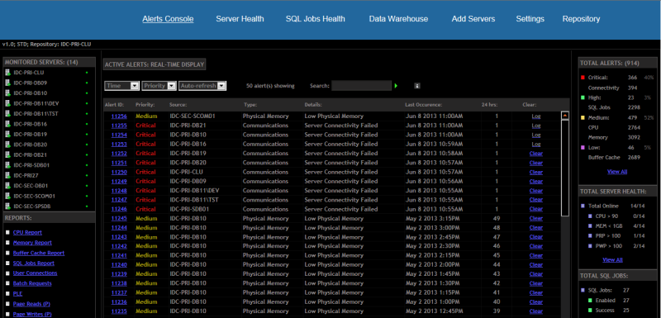Focus the alert Search field
This screenshot has width=661, height=318.
click(x=361, y=86)
